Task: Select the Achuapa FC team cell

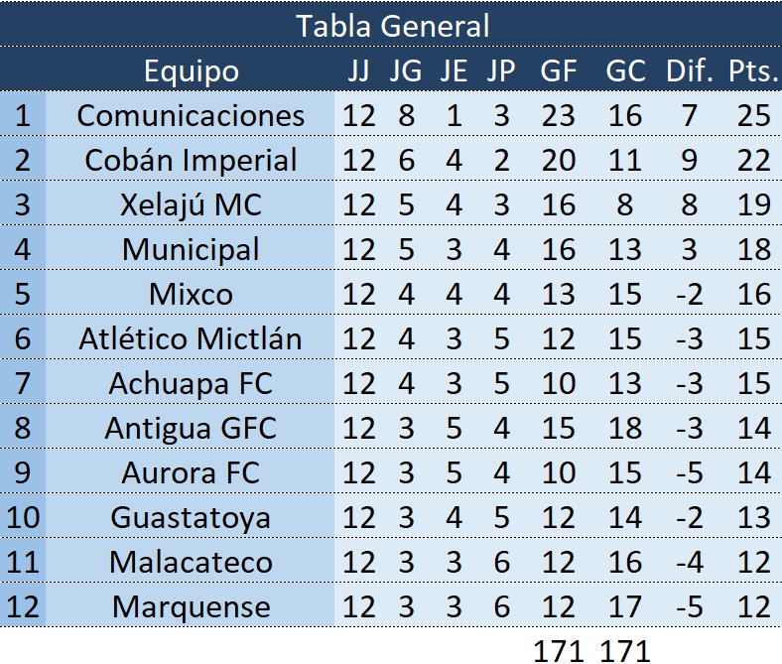Action: click(x=191, y=384)
